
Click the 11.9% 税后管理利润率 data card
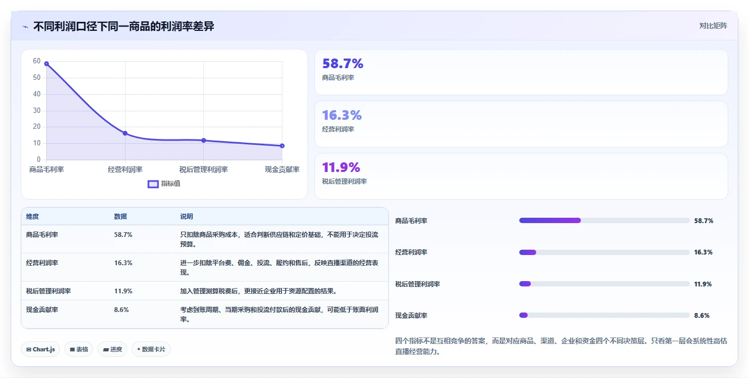521,176
